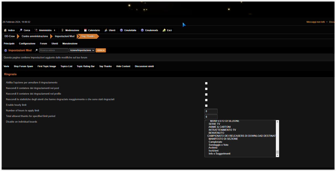The image size is (336, 171).
Task: Click the key icon beside Esci
Action: tap(164, 30)
